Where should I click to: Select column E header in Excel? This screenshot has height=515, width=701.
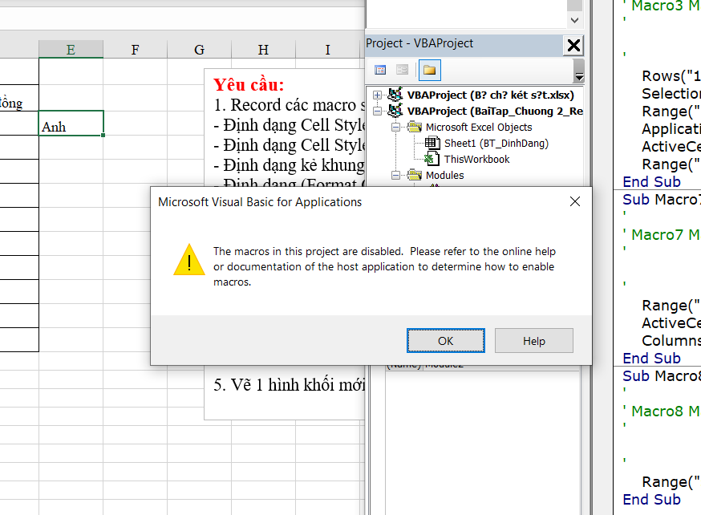coord(71,49)
